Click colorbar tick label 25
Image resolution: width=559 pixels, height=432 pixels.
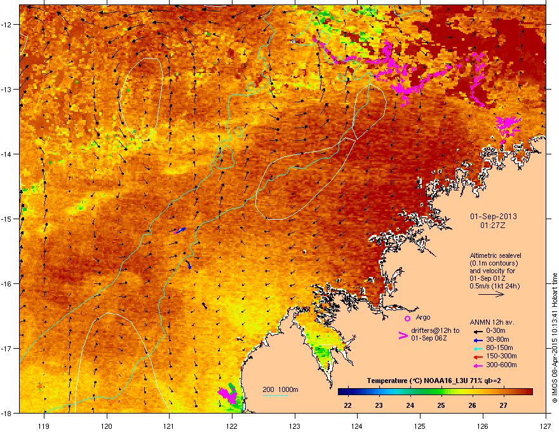pos(441,405)
